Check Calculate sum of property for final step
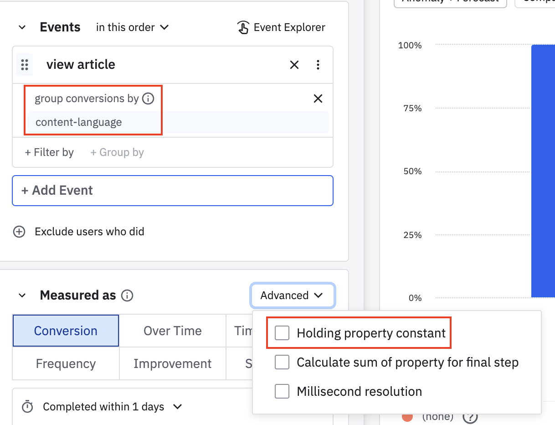The image size is (555, 425). (282, 363)
